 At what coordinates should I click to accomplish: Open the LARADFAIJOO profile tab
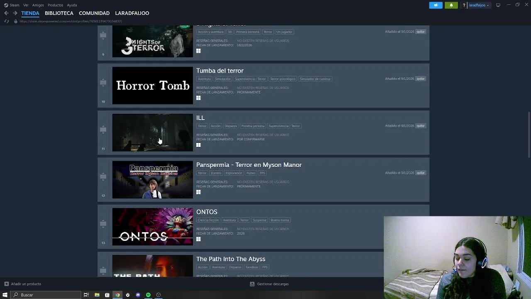point(132,13)
